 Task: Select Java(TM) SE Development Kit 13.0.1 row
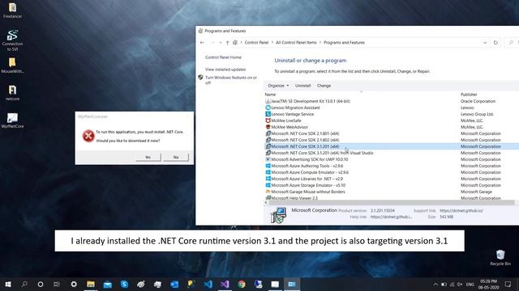[311, 101]
